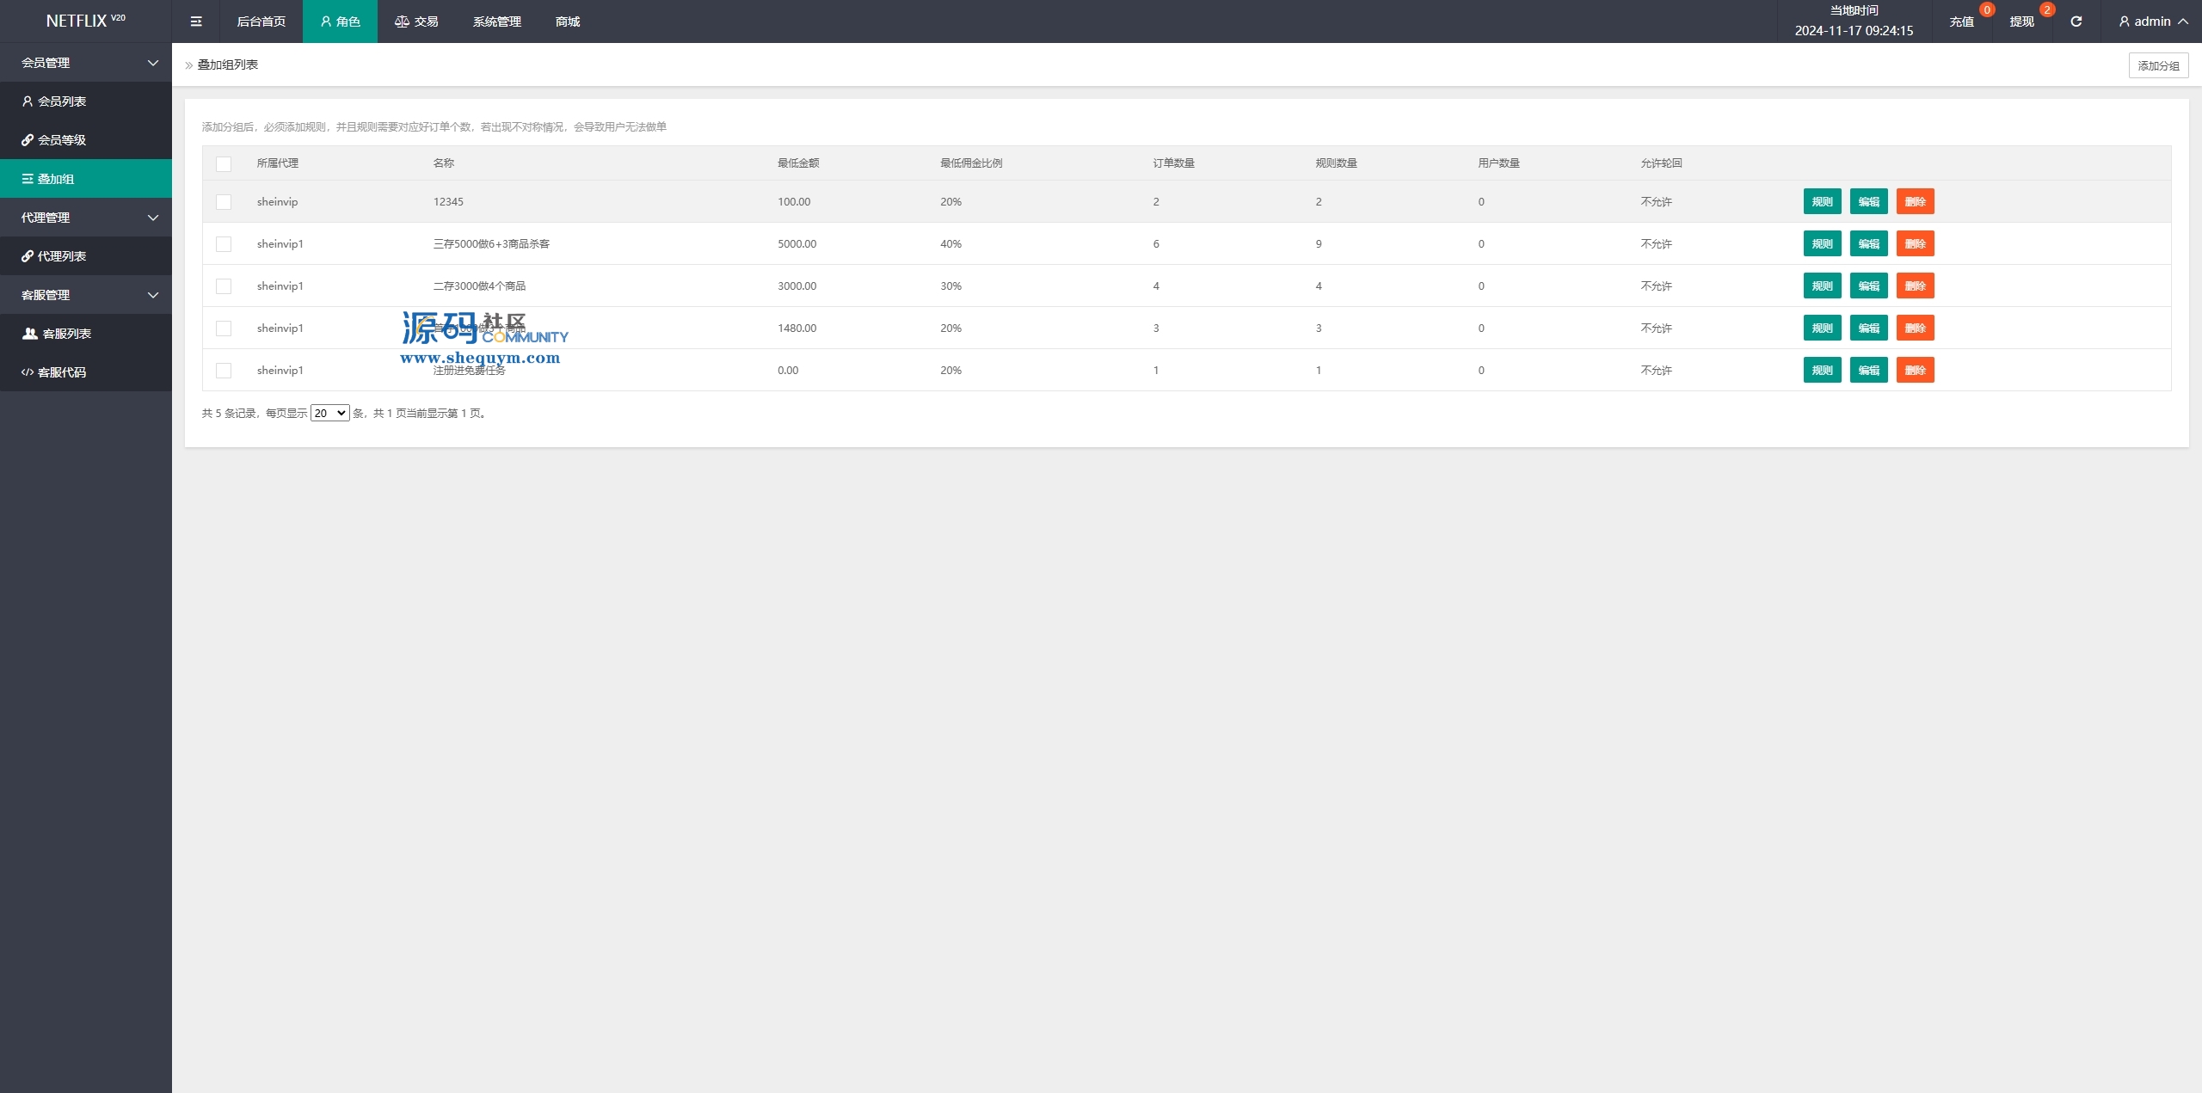Open the per-page records dropdown showing 20

329,414
